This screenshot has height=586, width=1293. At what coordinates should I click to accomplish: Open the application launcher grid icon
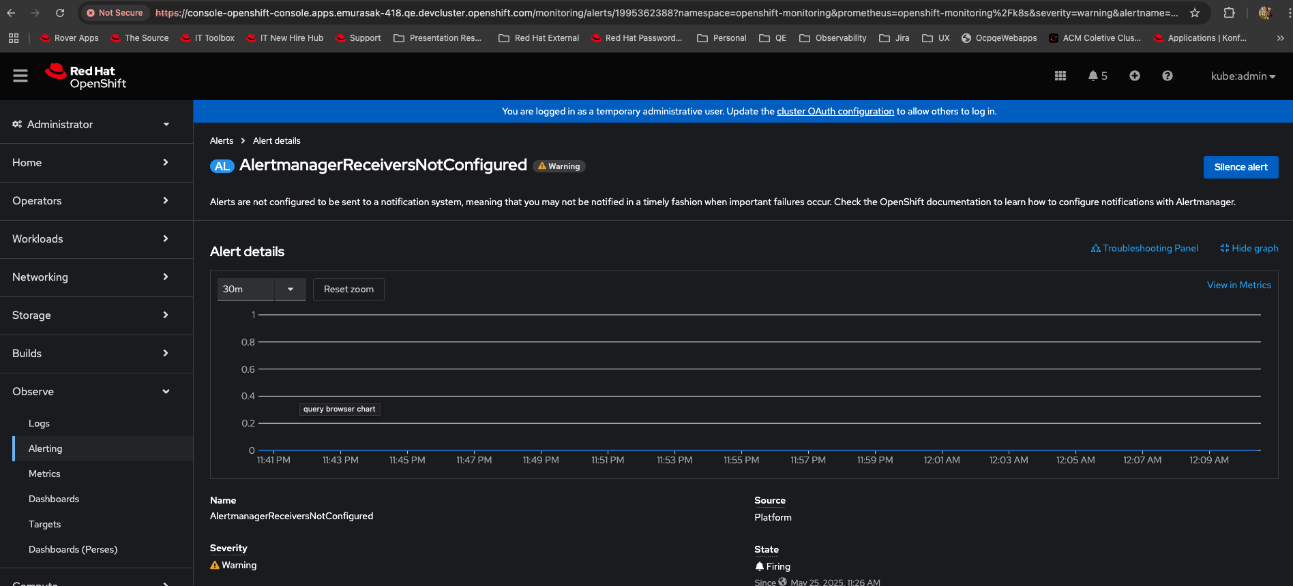(1060, 76)
